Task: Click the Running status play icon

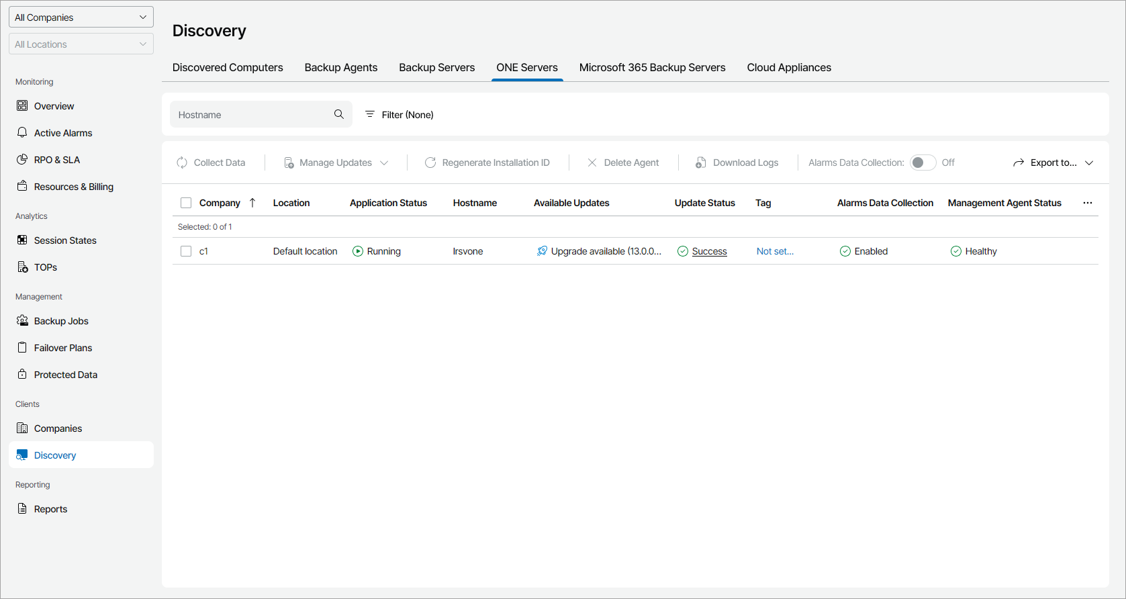Action: pyautogui.click(x=358, y=251)
